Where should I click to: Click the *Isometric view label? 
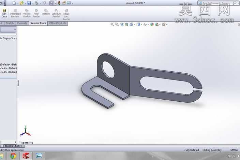pyautogui.click(x=26, y=143)
